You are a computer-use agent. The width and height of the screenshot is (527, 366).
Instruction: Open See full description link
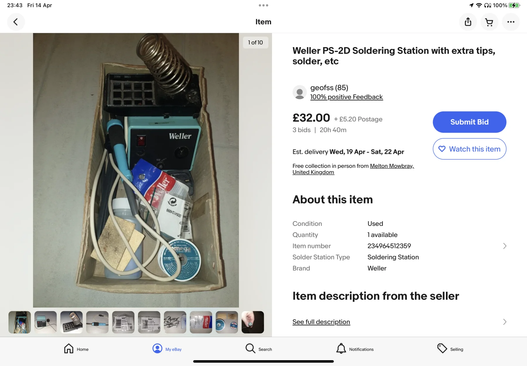tap(321, 322)
